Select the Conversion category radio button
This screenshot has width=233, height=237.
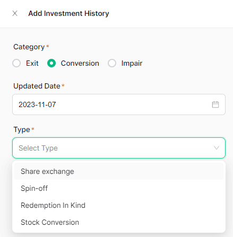click(x=51, y=63)
